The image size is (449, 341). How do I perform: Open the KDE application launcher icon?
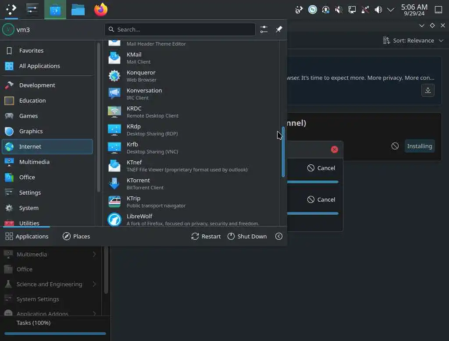click(11, 10)
